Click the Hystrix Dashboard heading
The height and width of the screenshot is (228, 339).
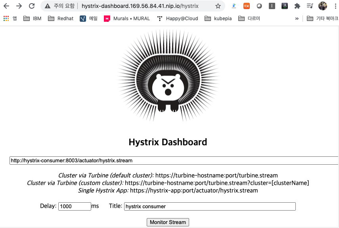click(168, 142)
